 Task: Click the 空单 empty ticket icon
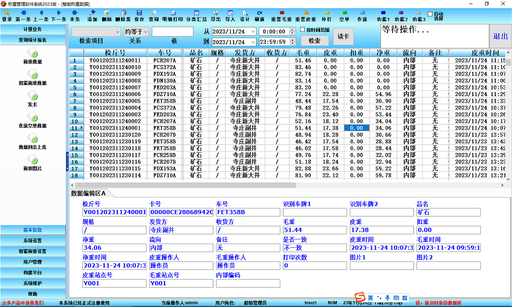[x=344, y=16]
